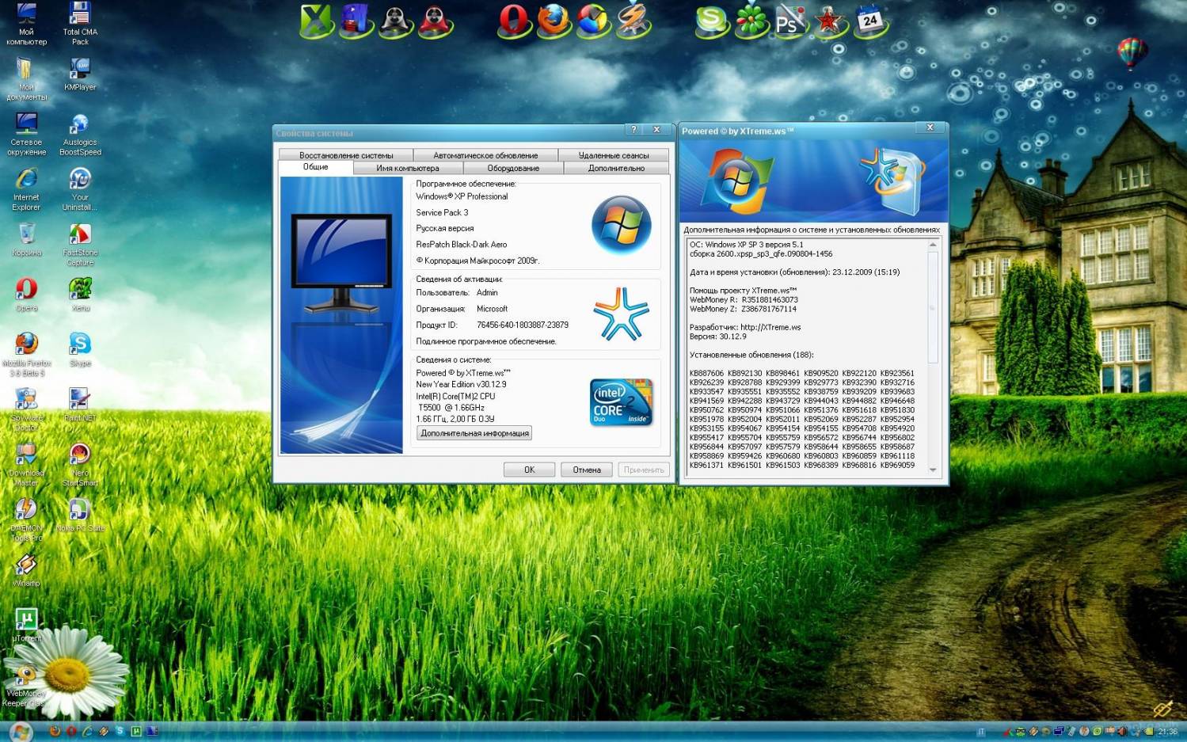This screenshot has width=1187, height=742.
Task: Switch to Автоматическое обновление tab
Action: [485, 155]
